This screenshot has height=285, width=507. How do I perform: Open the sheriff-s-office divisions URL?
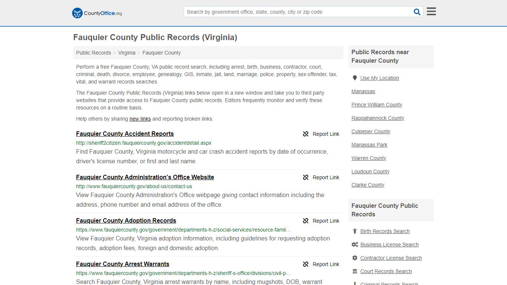(183, 273)
